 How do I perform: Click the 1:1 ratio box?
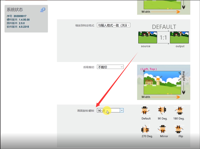point(163,38)
